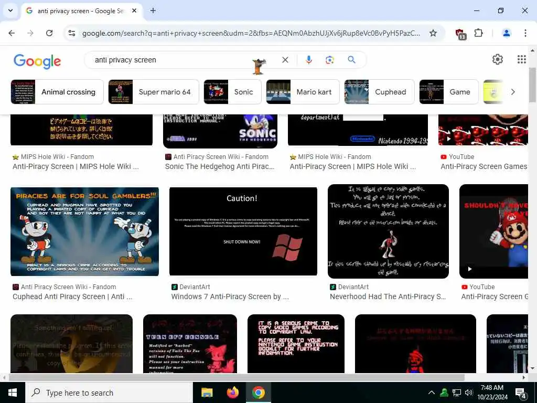Open the Neverhood anti-piracy image

[388, 231]
